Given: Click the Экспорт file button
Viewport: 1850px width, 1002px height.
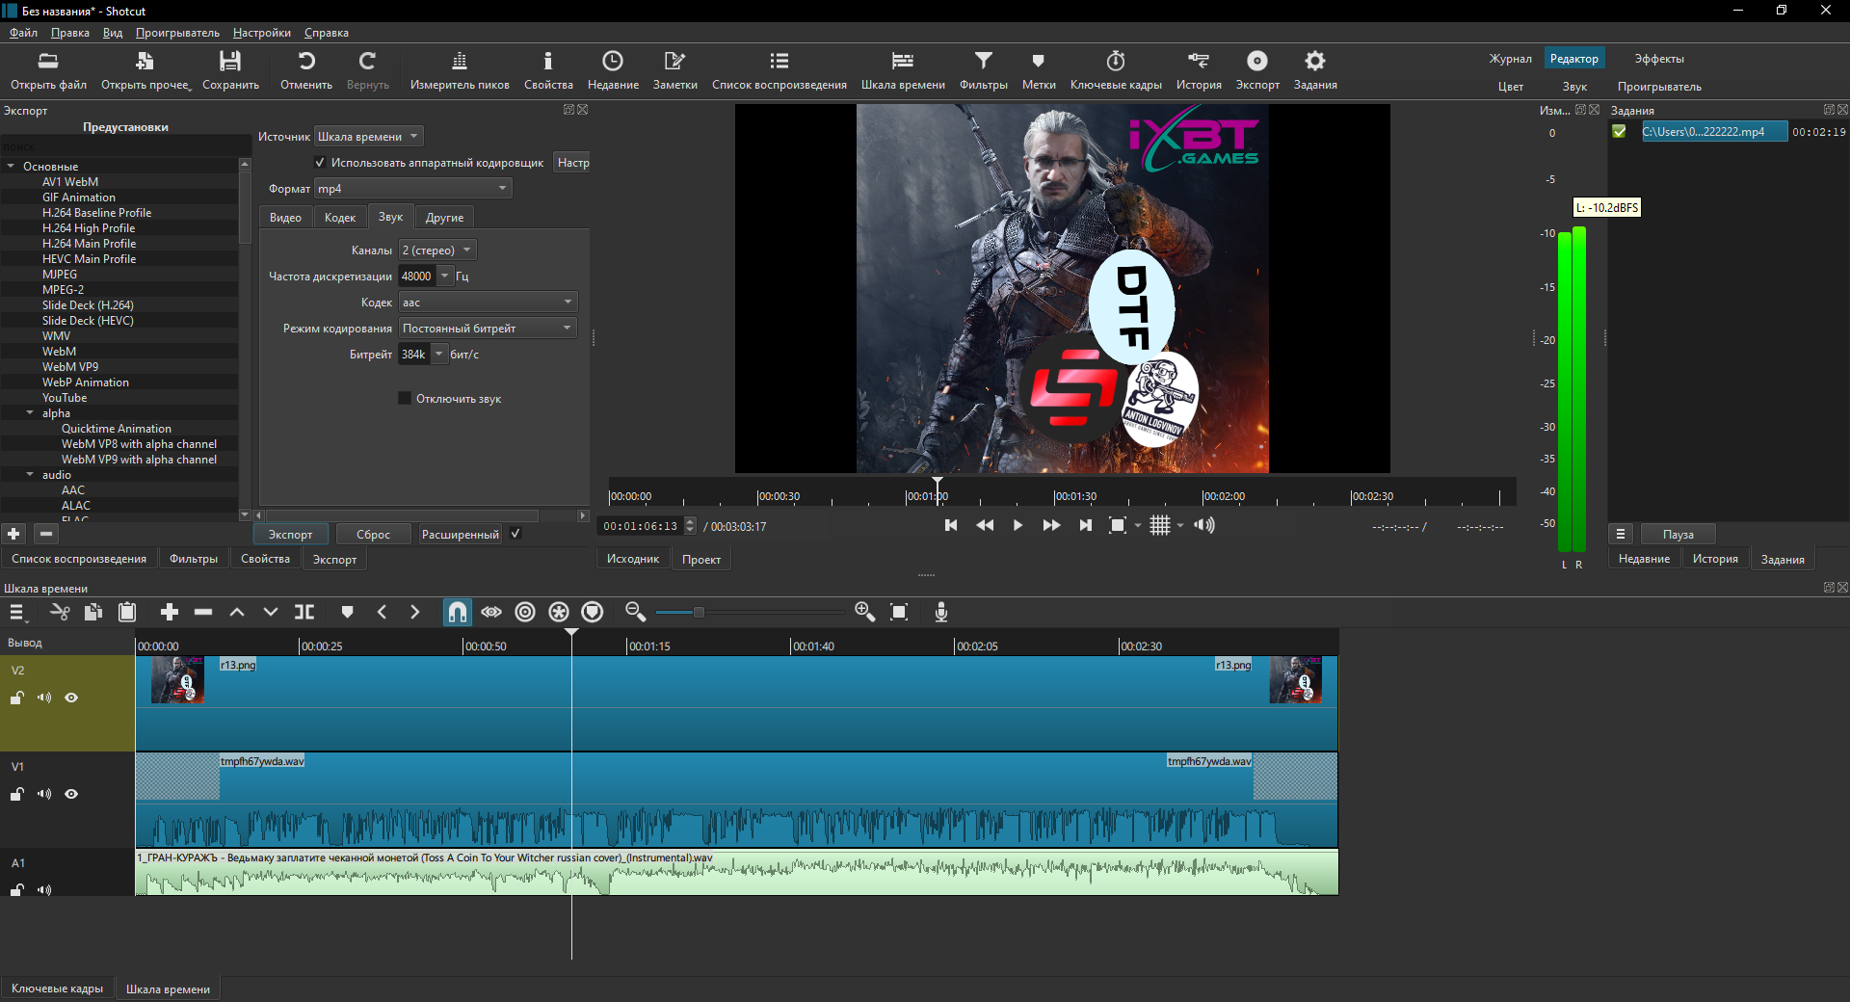Looking at the screenshot, I should 290,535.
